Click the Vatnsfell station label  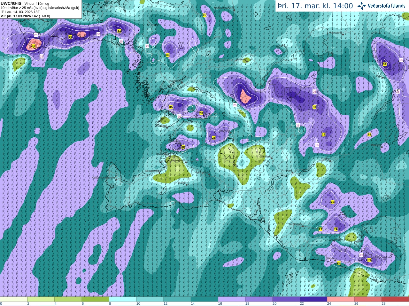point(376,145)
